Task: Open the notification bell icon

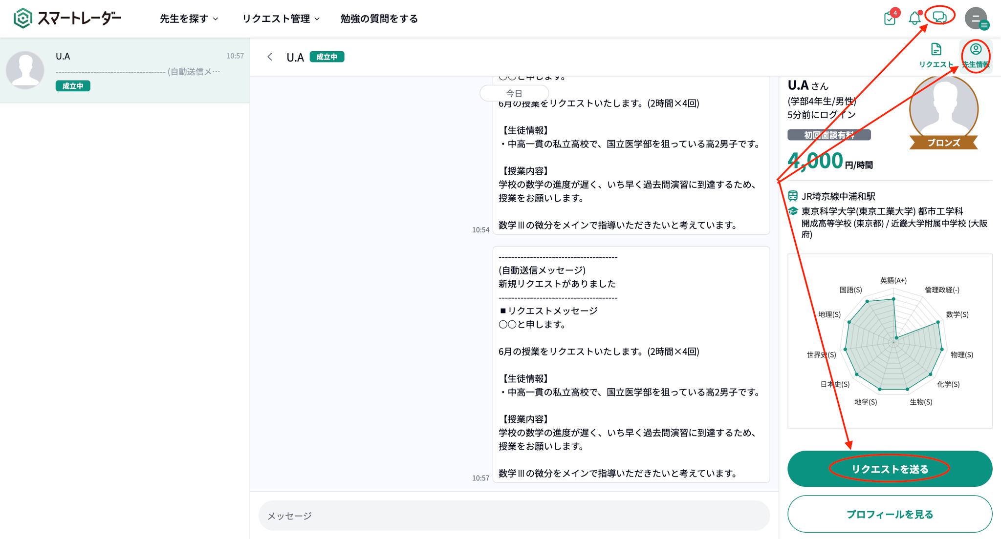Action: coord(914,19)
